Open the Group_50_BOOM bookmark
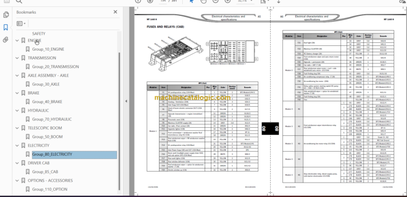This screenshot has height=197, width=407. (x=47, y=137)
